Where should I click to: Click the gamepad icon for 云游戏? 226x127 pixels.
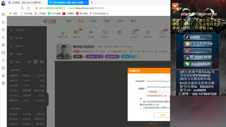[11, 54]
